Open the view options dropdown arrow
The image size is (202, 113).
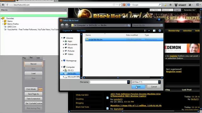[149, 31]
